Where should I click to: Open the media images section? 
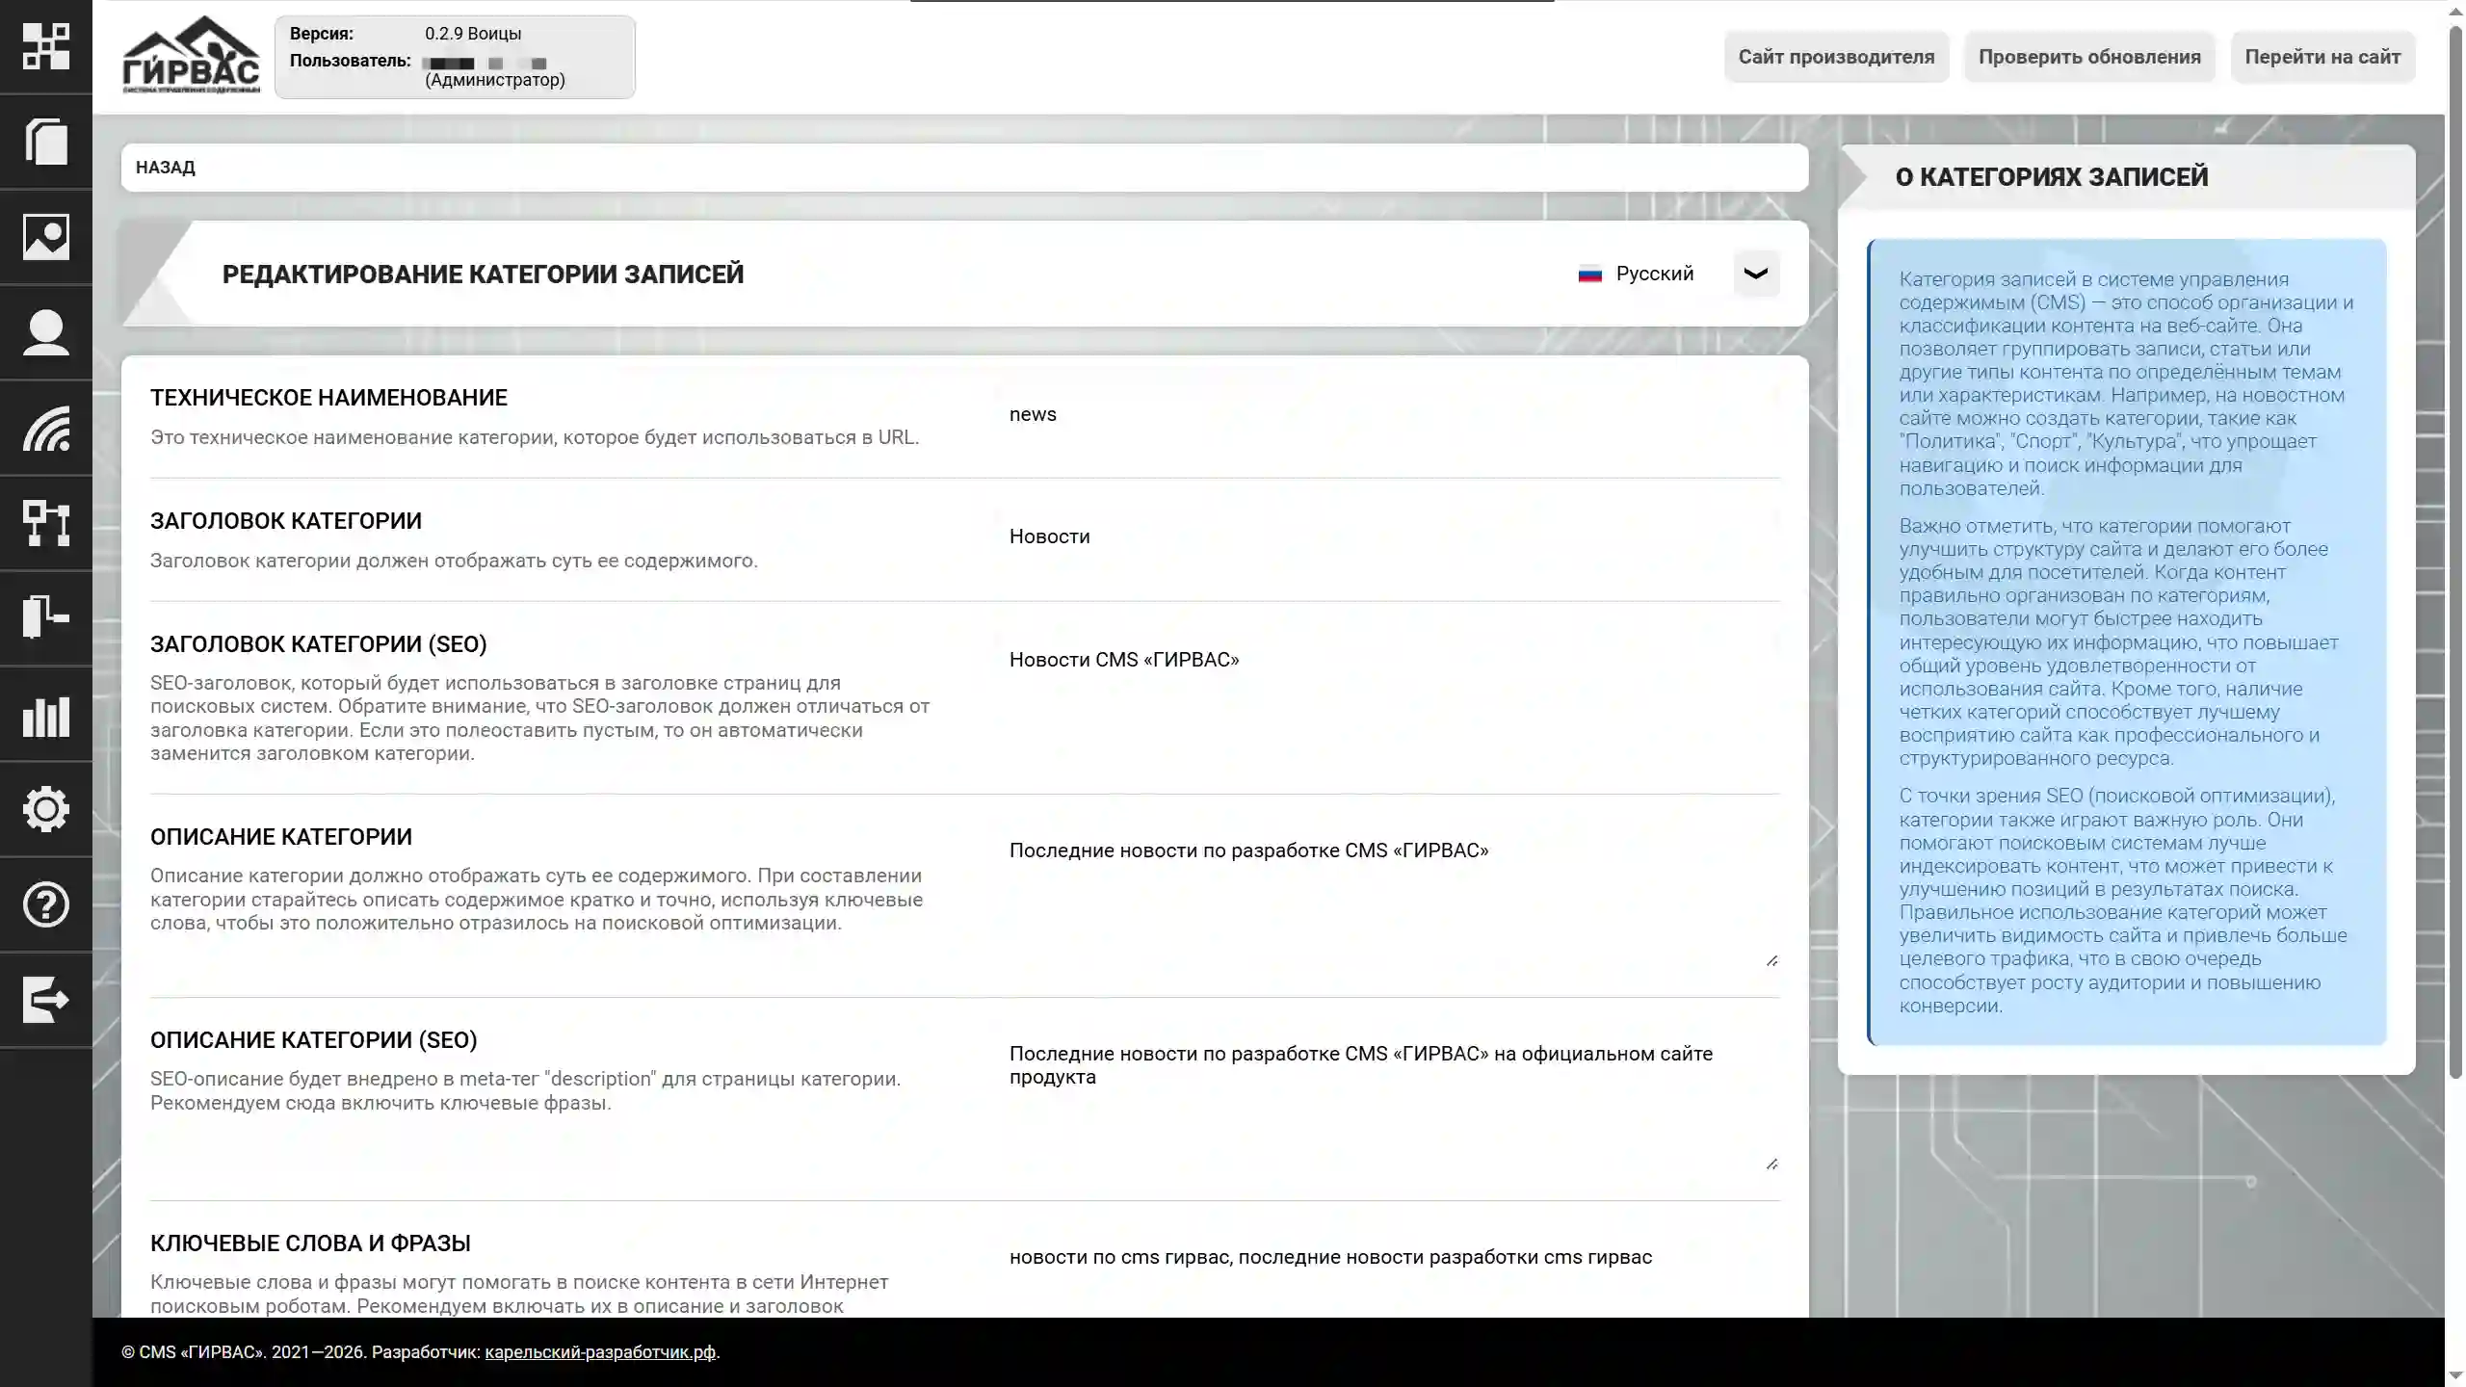tap(45, 237)
